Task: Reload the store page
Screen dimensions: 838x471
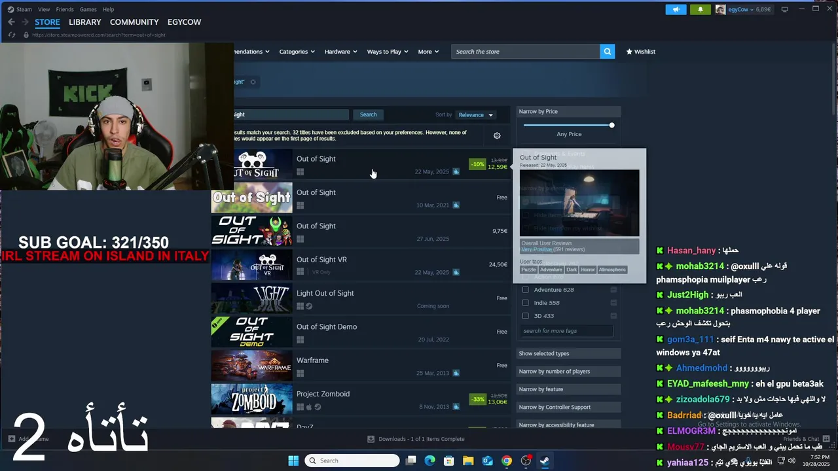Action: coord(12,35)
